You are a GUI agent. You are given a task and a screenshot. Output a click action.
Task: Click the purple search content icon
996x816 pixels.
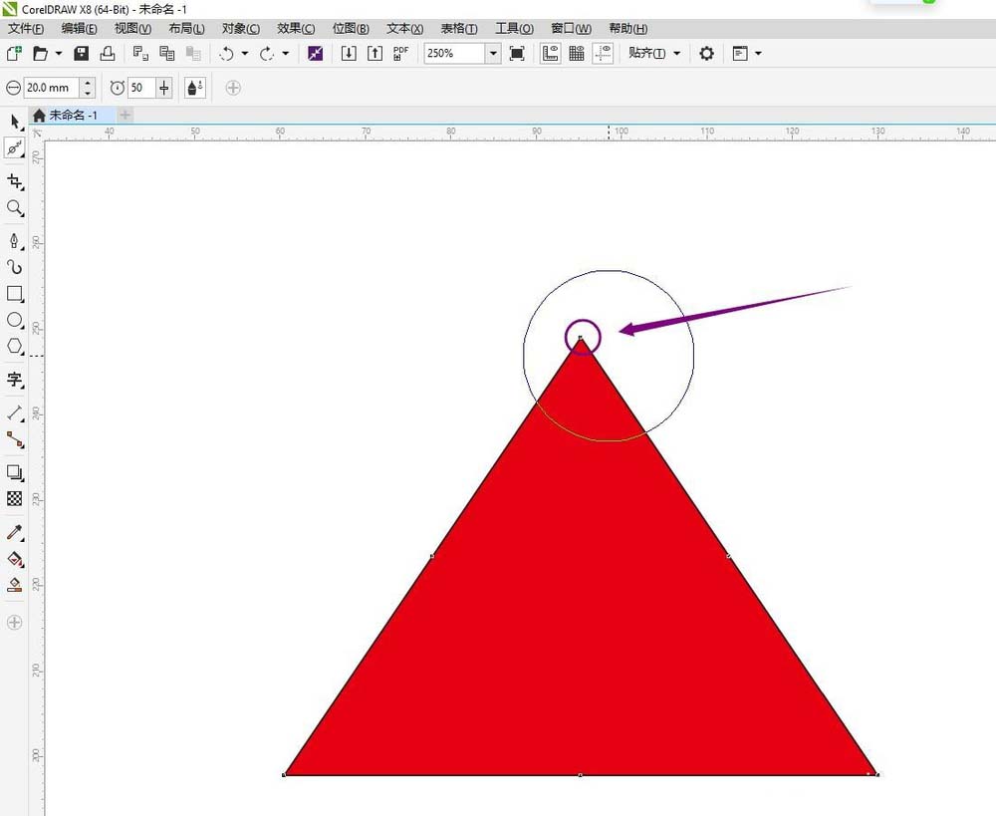coord(315,54)
